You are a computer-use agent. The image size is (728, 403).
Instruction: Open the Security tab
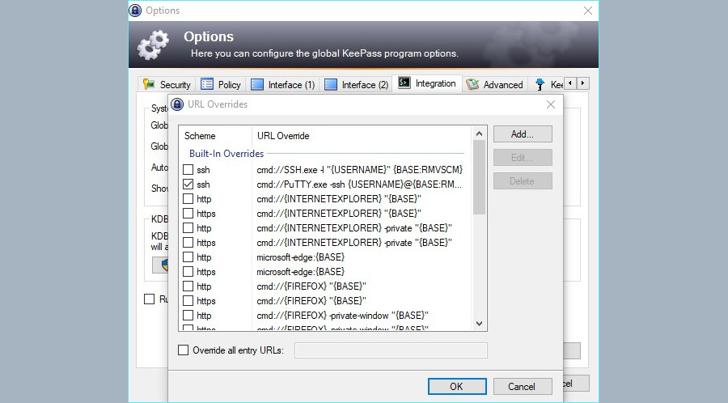point(167,84)
